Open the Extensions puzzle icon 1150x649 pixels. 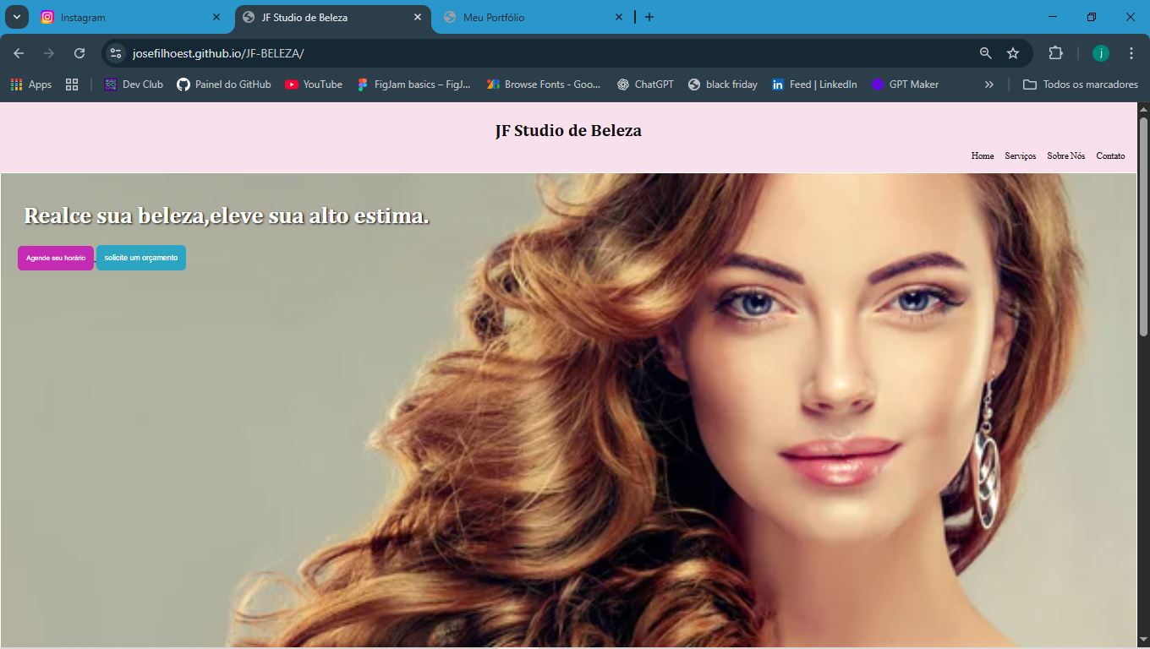pos(1055,53)
